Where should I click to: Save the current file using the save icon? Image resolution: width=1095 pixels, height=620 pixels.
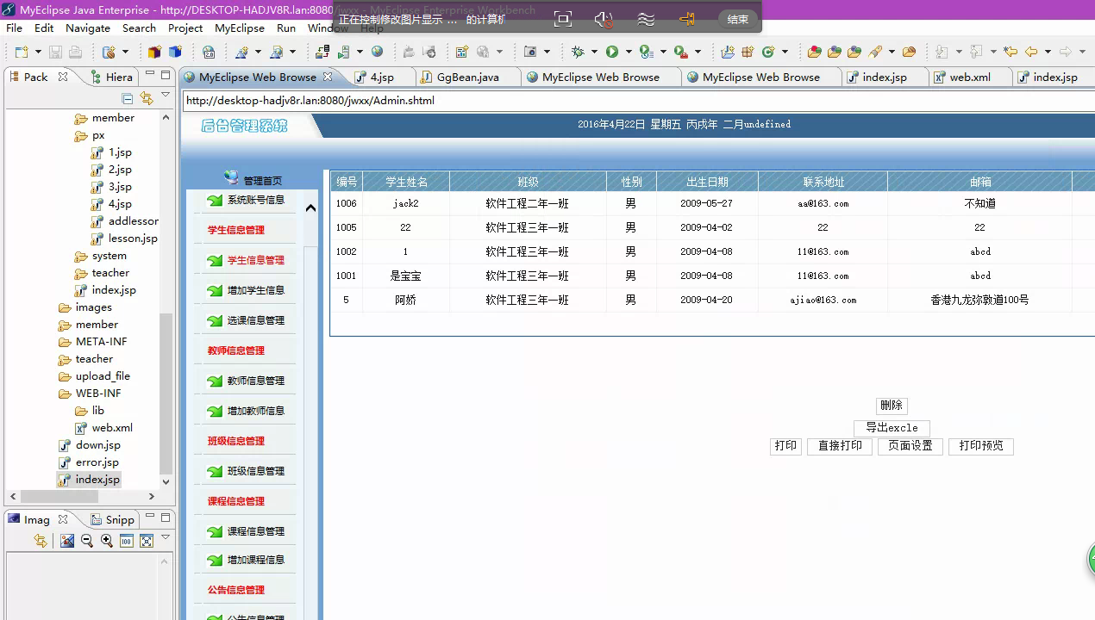[x=56, y=52]
